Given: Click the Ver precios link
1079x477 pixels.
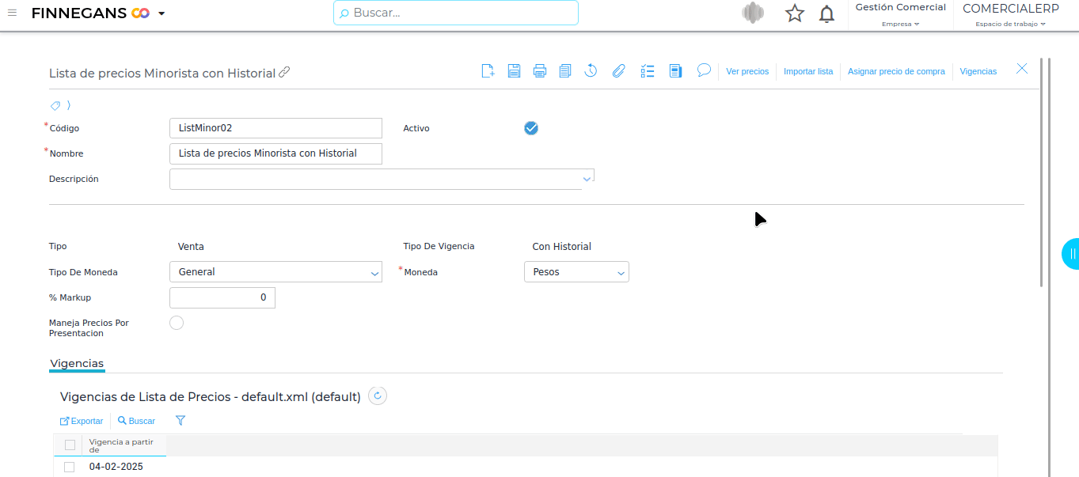Looking at the screenshot, I should tap(747, 71).
